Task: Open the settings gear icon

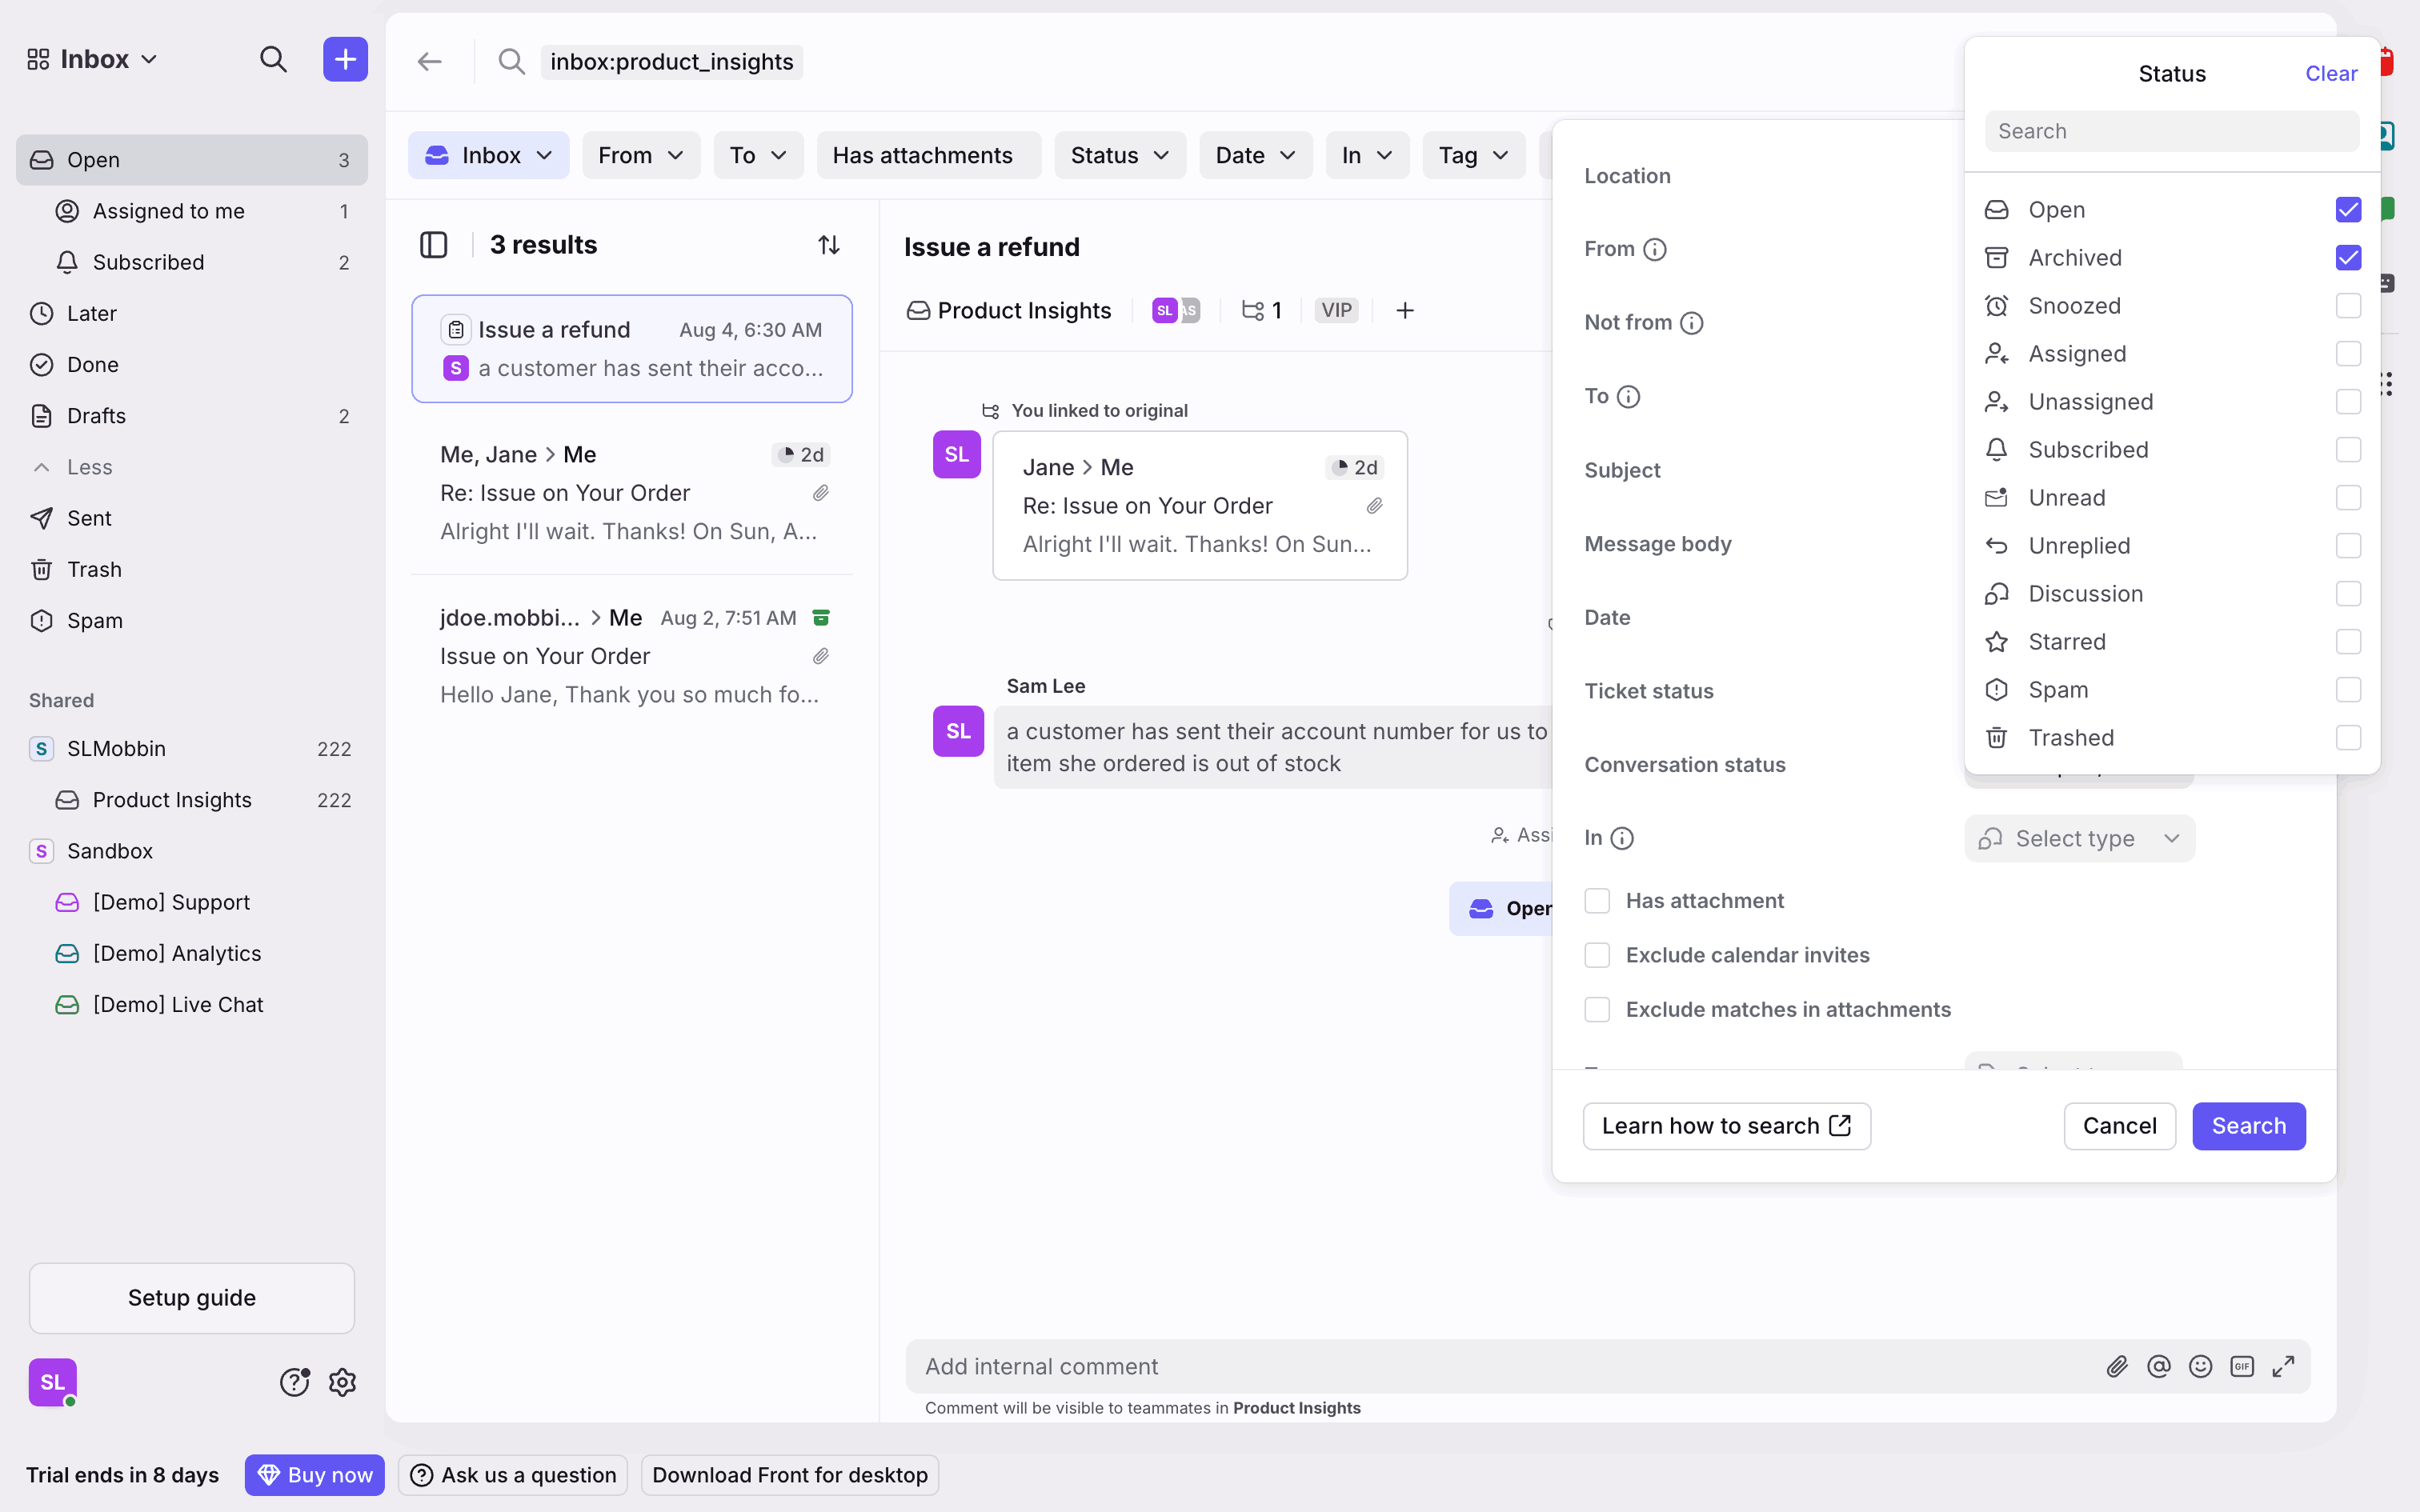Action: [342, 1382]
